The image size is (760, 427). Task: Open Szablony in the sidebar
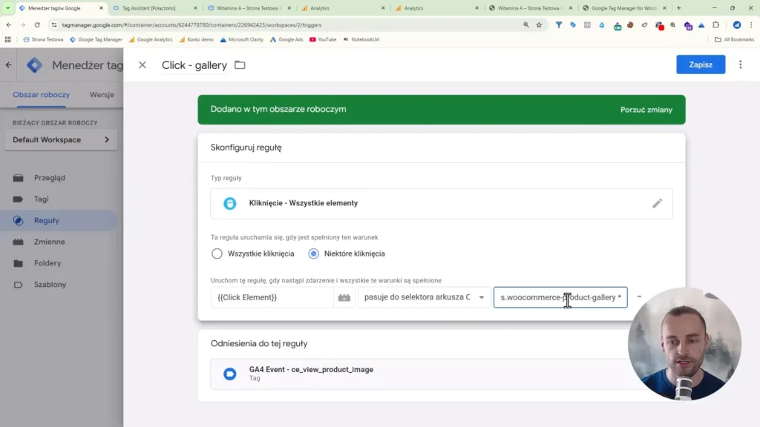point(50,284)
